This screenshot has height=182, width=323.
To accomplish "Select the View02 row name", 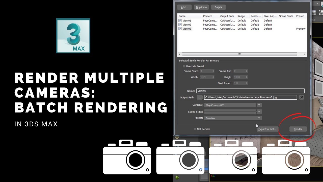I will click(187, 25).
